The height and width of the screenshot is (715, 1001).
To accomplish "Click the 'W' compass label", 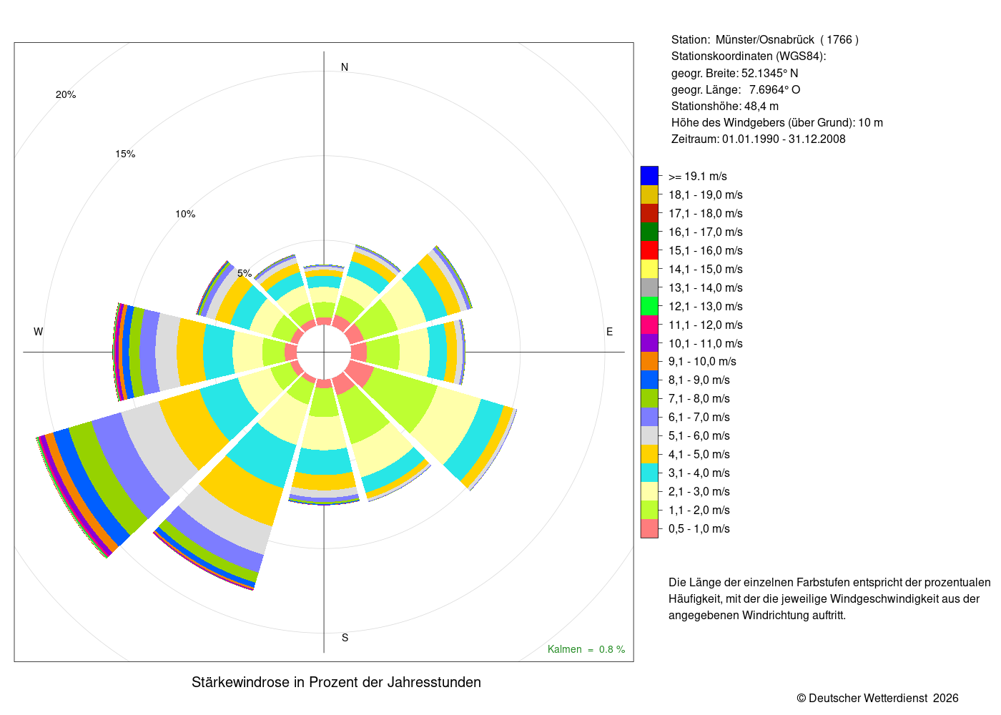I will click(39, 332).
